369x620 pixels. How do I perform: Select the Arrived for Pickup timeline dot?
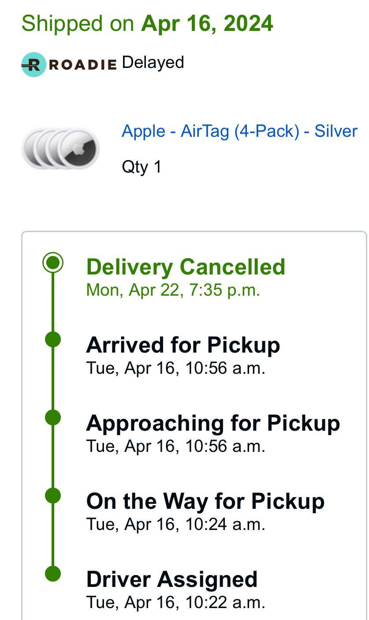click(x=53, y=339)
